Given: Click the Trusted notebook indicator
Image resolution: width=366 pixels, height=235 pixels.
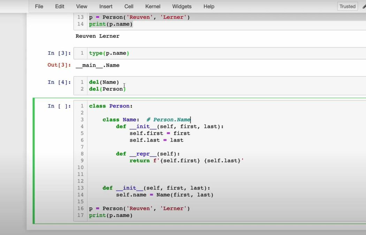Looking at the screenshot, I should (347, 6).
